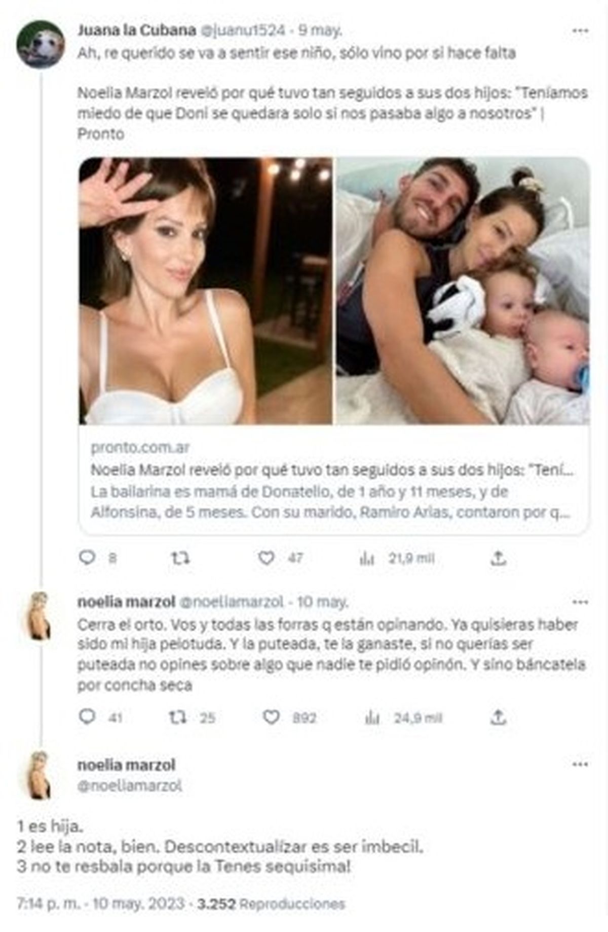The image size is (608, 932).
Task: View analytics showing 24,9 mil views
Action: [372, 718]
